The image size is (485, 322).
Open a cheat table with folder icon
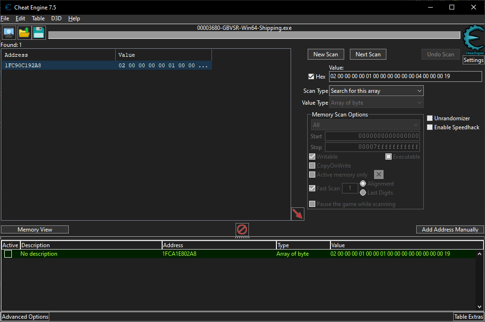click(x=24, y=33)
